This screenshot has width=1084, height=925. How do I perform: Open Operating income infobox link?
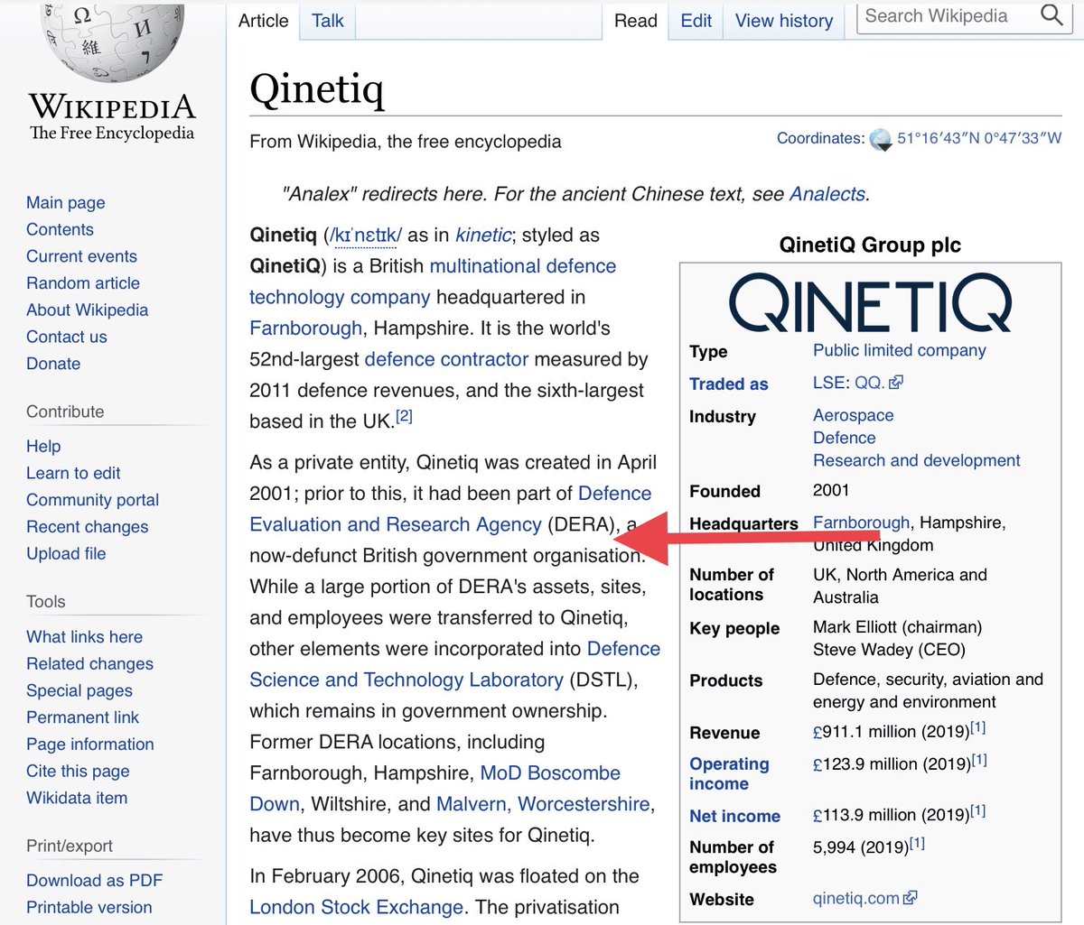pos(729,773)
